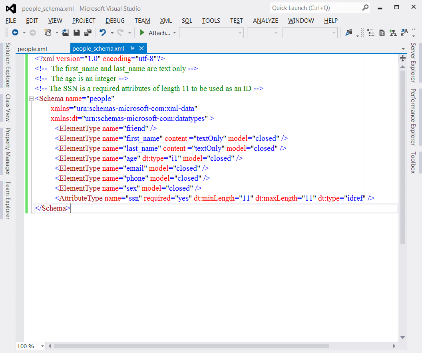
Task: Collapse the Schema element outline node
Action: pyautogui.click(x=31, y=99)
